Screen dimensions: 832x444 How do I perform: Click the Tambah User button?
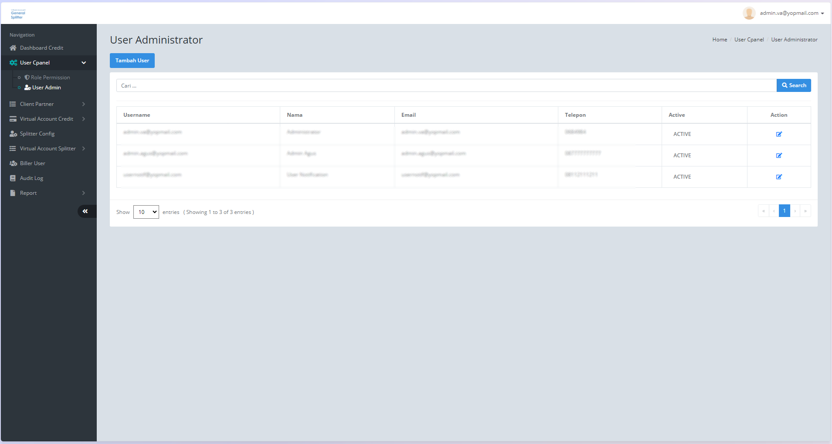click(x=132, y=61)
